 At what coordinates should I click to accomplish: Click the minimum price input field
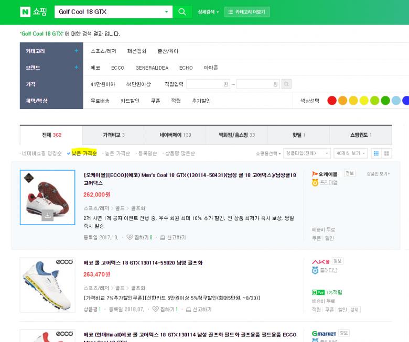[208, 84]
